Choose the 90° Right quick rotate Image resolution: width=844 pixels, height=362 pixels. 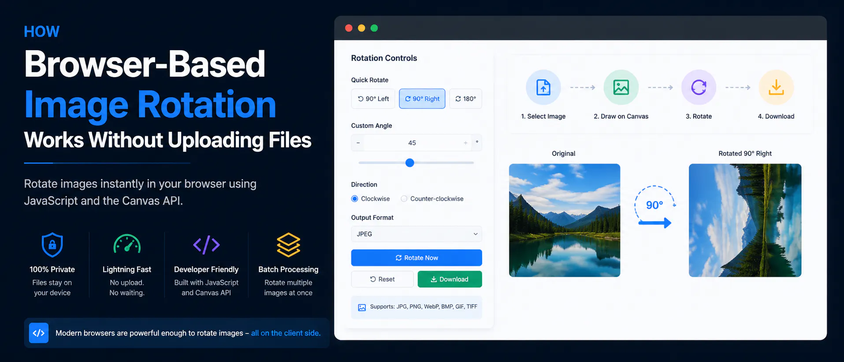422,99
